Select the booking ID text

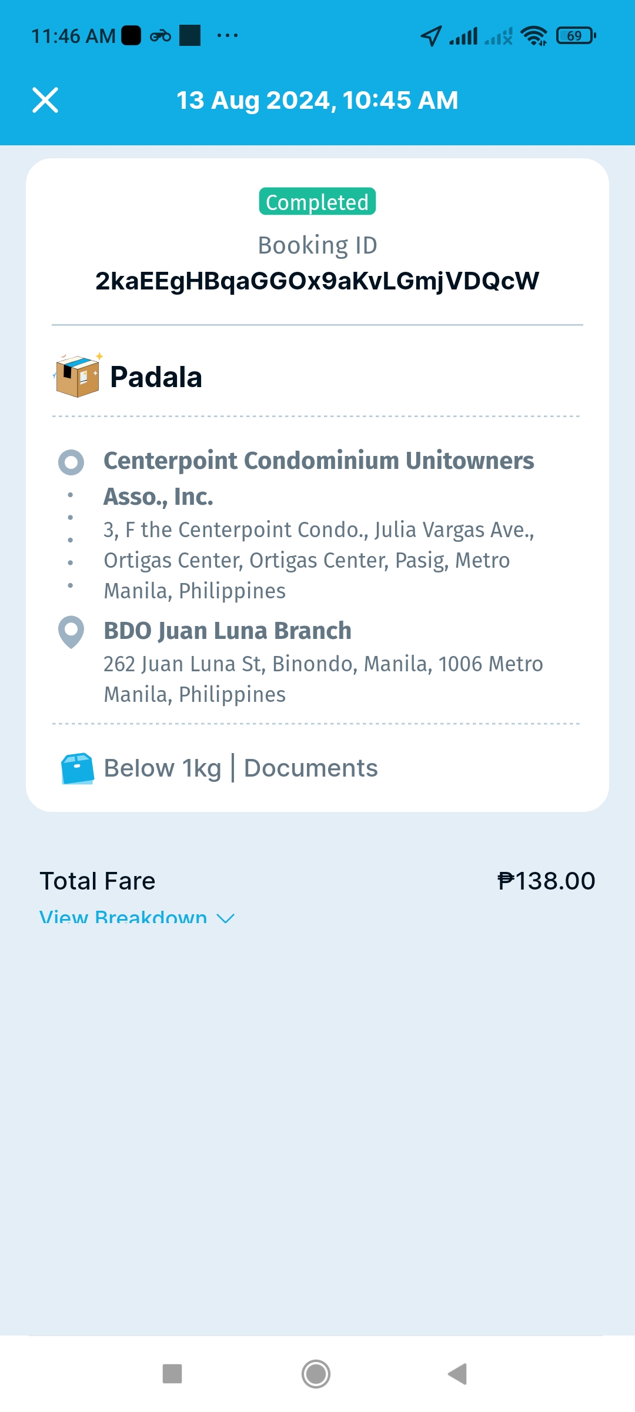[x=317, y=281]
